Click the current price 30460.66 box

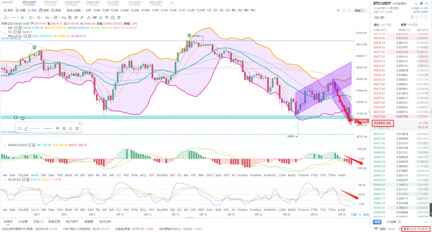pyautogui.click(x=383, y=123)
